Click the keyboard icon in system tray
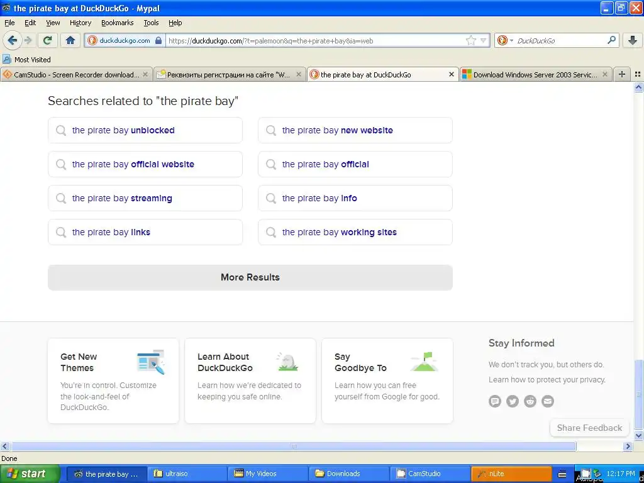Screen dimensions: 644x483 point(563,474)
